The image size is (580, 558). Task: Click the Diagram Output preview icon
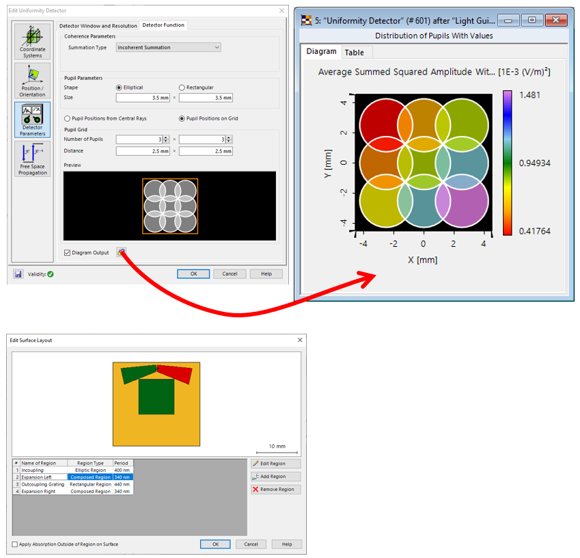tap(121, 252)
